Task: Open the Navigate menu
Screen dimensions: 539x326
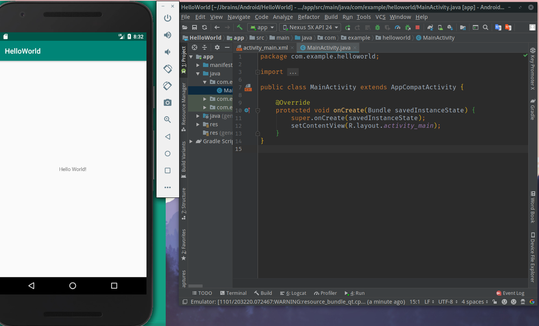Action: pos(239,17)
